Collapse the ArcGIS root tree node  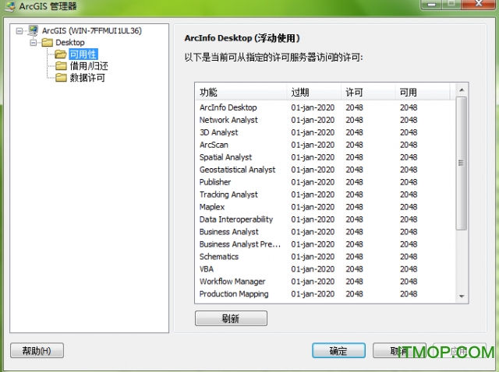(19, 31)
